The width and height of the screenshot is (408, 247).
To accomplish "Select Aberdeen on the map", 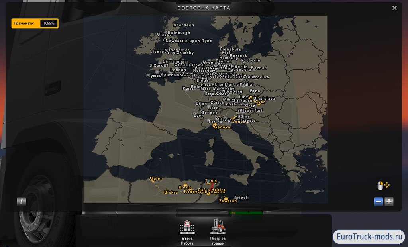I will tap(184, 25).
